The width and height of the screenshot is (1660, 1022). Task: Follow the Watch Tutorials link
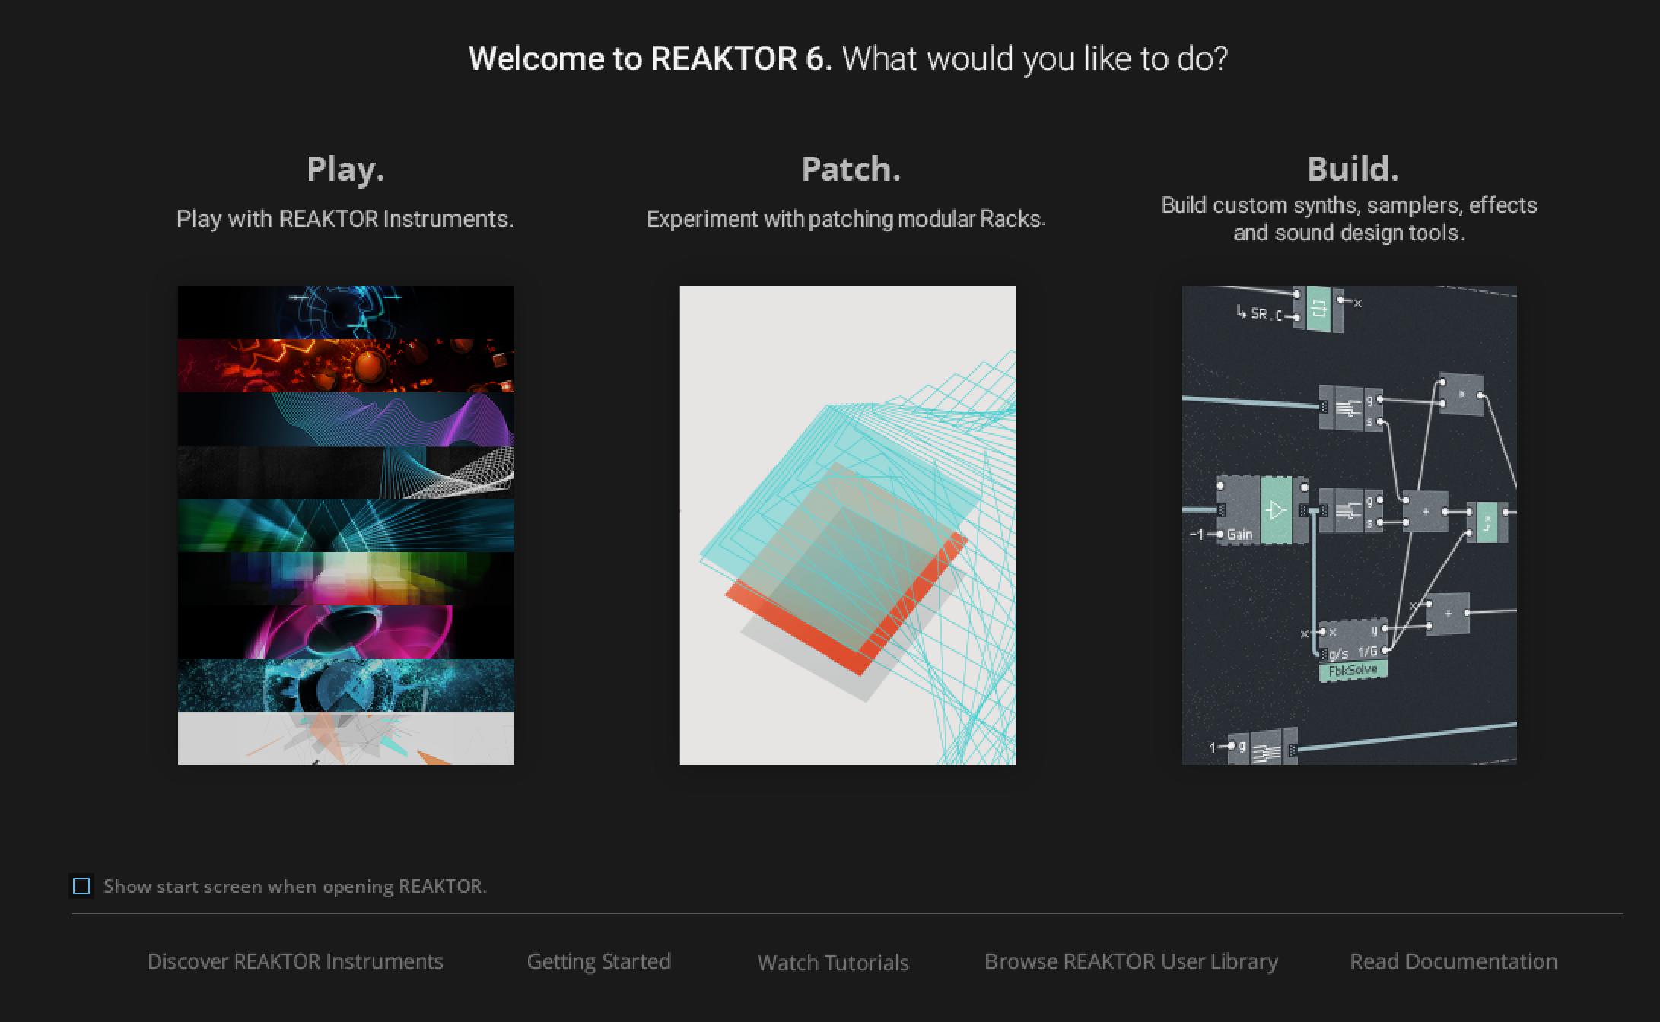(833, 963)
